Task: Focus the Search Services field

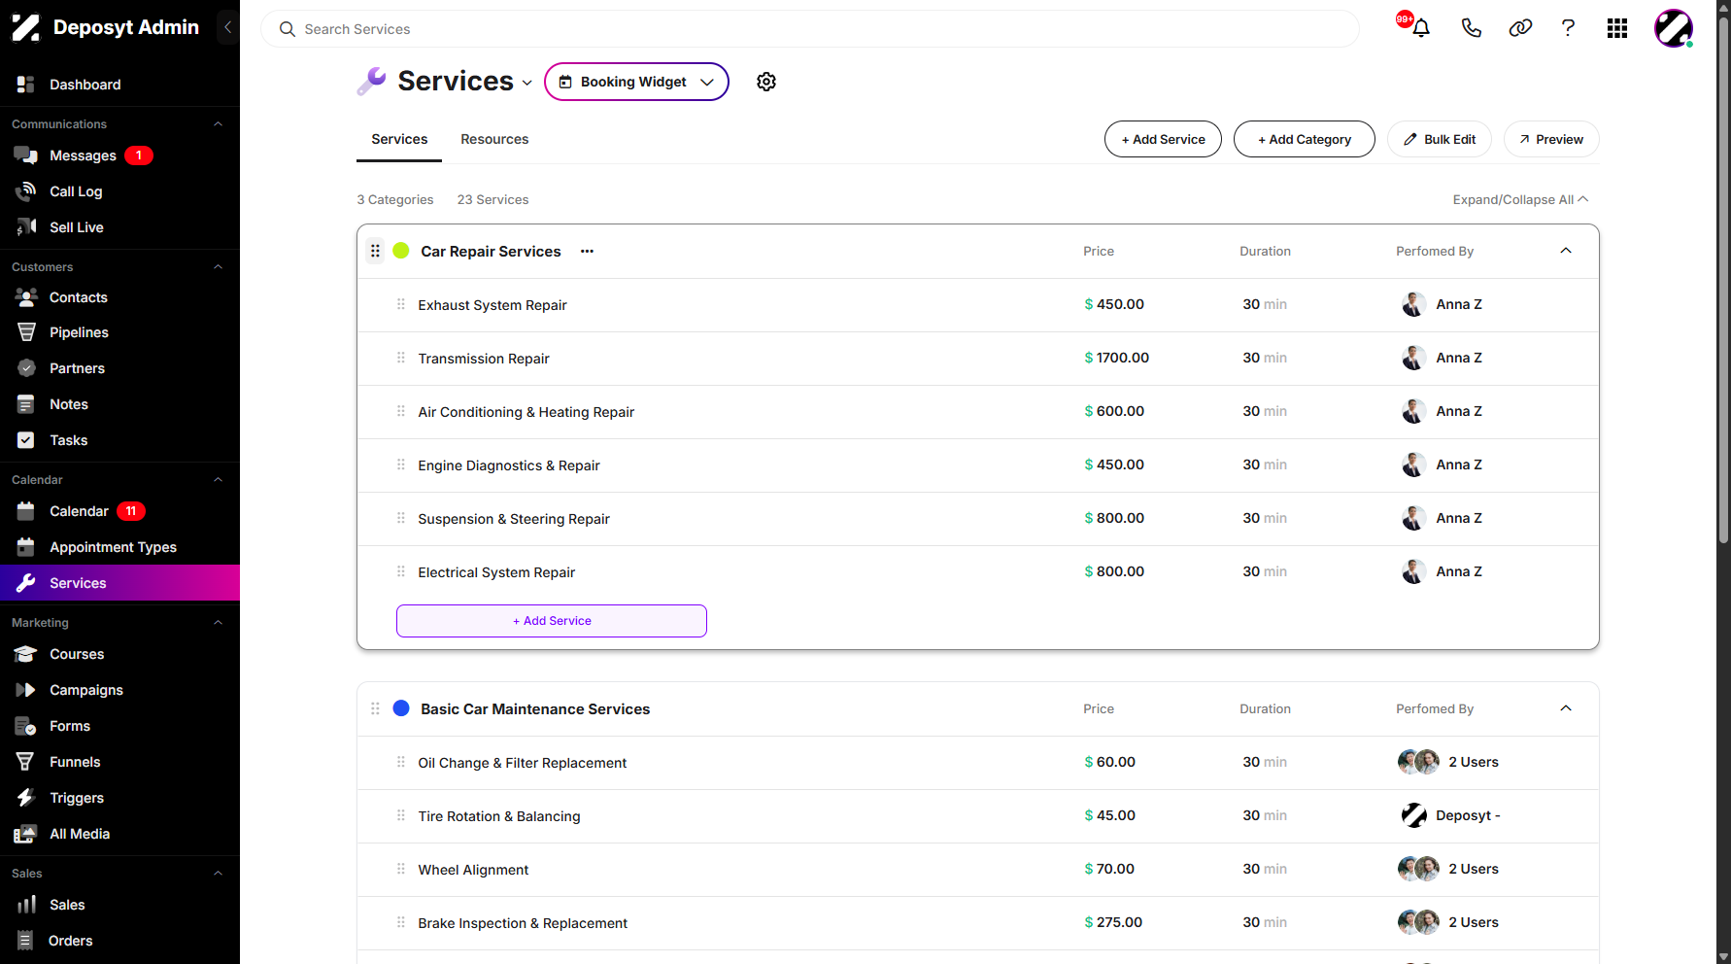Action: tap(809, 29)
